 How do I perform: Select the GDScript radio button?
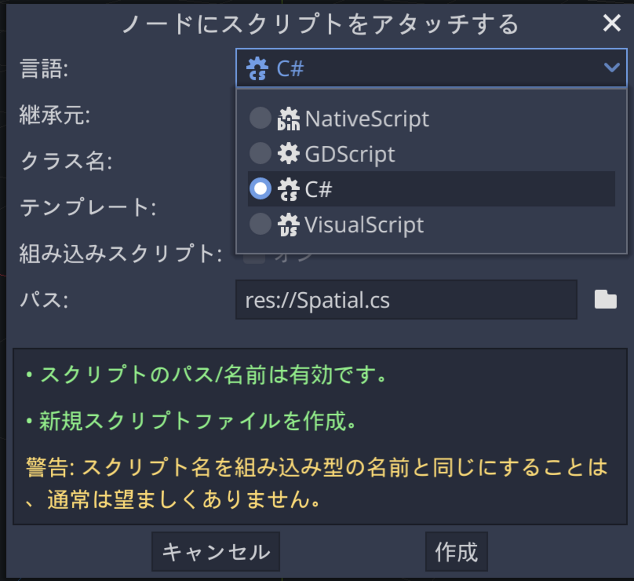click(260, 153)
